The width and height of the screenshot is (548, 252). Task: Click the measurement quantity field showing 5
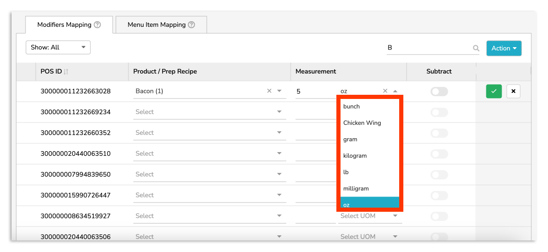pyautogui.click(x=315, y=92)
